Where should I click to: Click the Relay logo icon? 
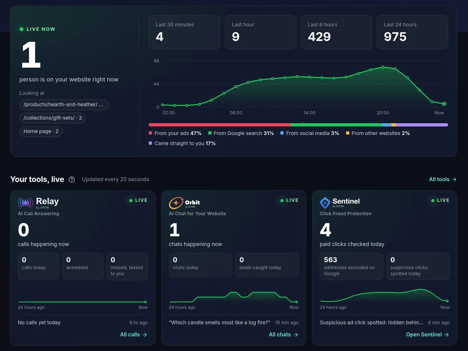tap(25, 203)
